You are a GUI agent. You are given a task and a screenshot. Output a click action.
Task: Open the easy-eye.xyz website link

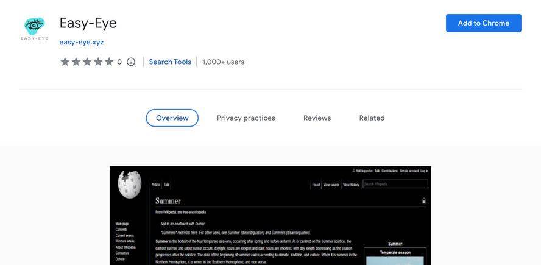pos(82,43)
